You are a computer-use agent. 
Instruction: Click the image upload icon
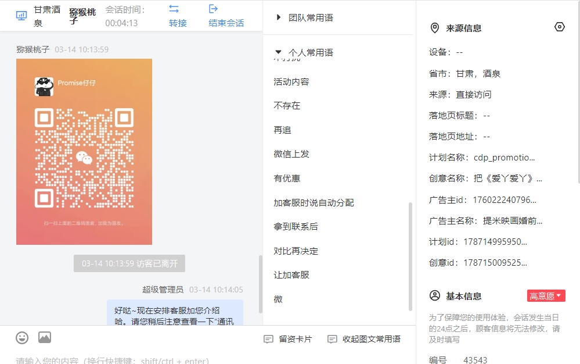click(x=45, y=337)
